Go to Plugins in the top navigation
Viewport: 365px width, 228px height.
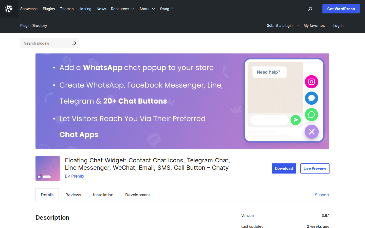point(49,9)
